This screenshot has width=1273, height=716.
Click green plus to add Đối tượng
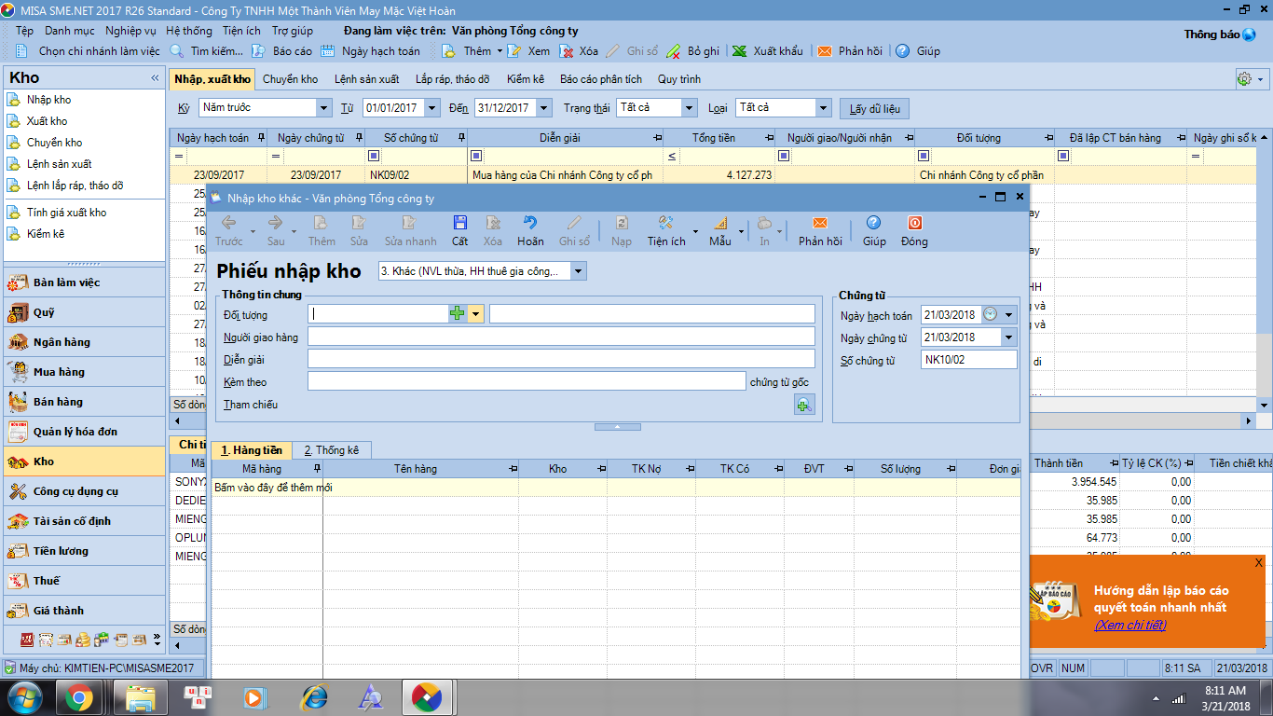(x=457, y=314)
